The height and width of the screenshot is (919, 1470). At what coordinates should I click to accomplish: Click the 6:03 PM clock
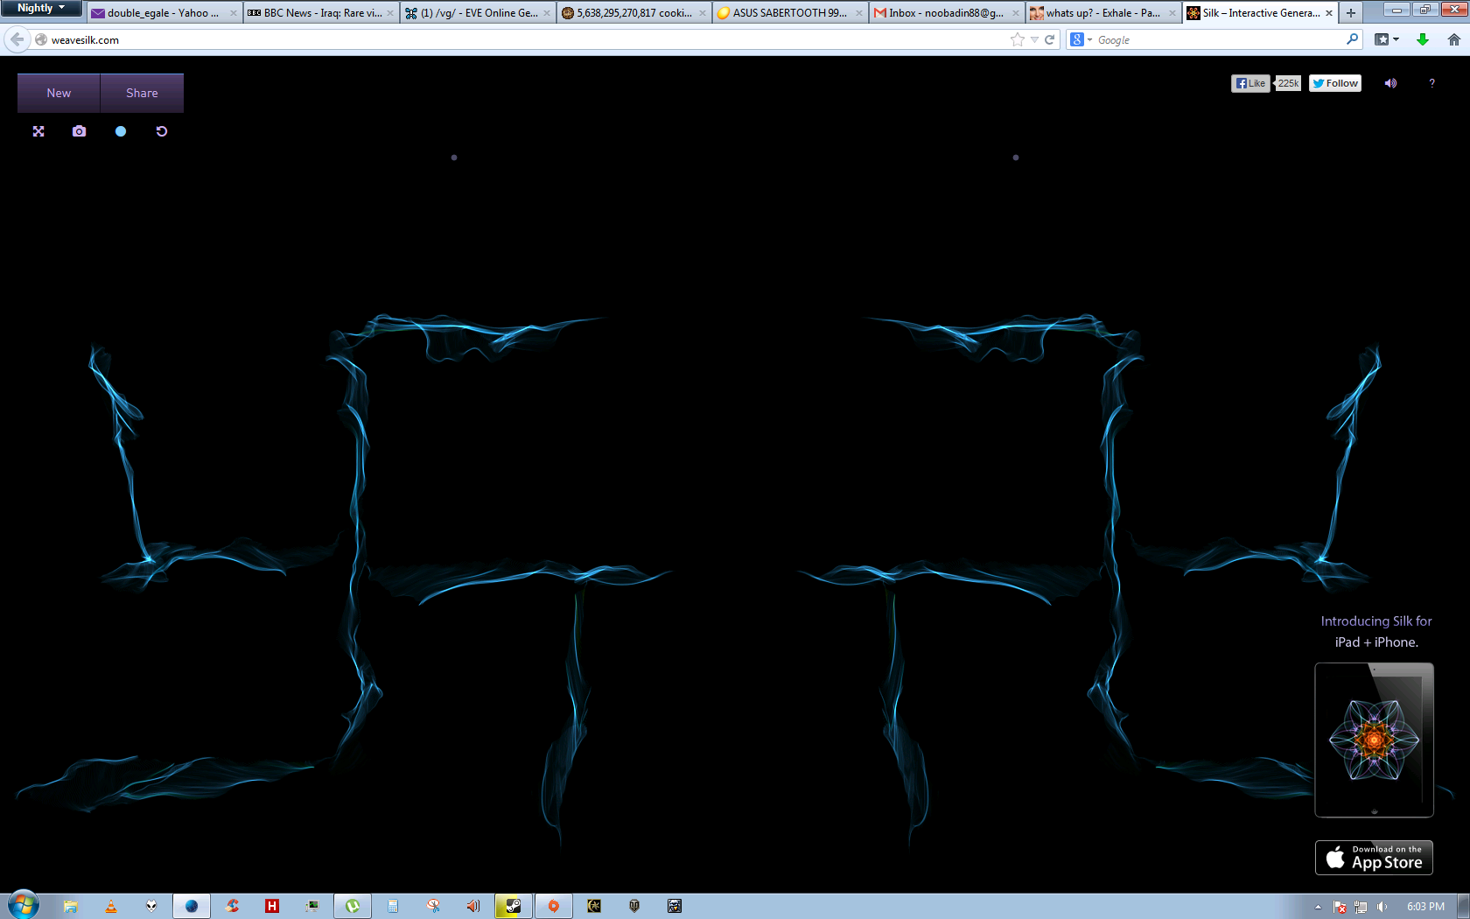pos(1425,907)
